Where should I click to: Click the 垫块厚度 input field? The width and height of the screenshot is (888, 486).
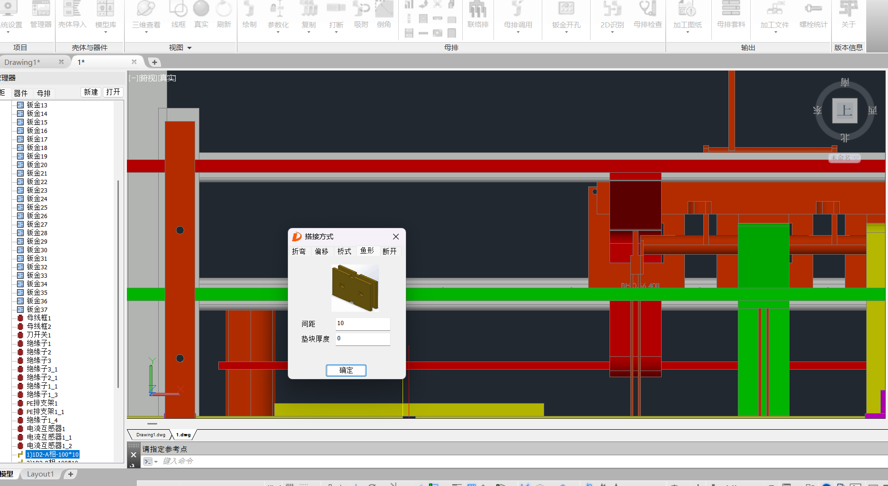point(363,339)
